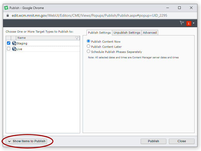201x151 pixels.
Task: Select Schedule Publish Phases Separately
Action: (89, 52)
